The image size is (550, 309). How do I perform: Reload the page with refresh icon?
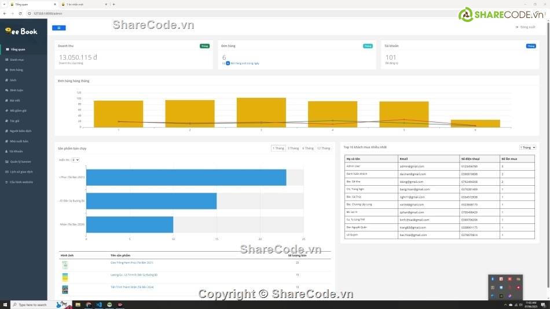(20, 13)
